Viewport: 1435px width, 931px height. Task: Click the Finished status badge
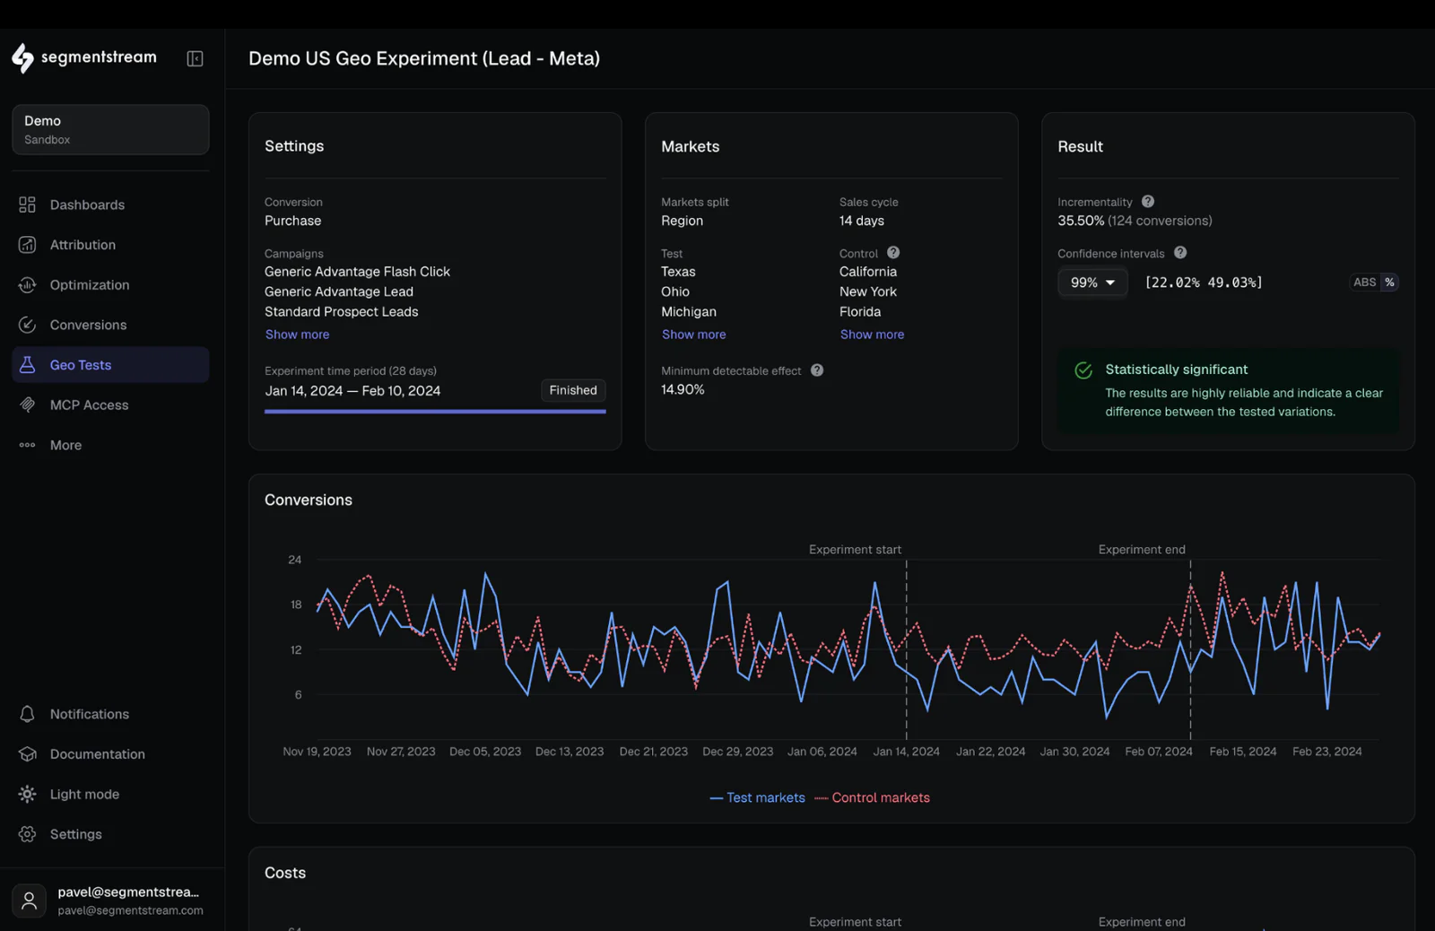click(573, 390)
